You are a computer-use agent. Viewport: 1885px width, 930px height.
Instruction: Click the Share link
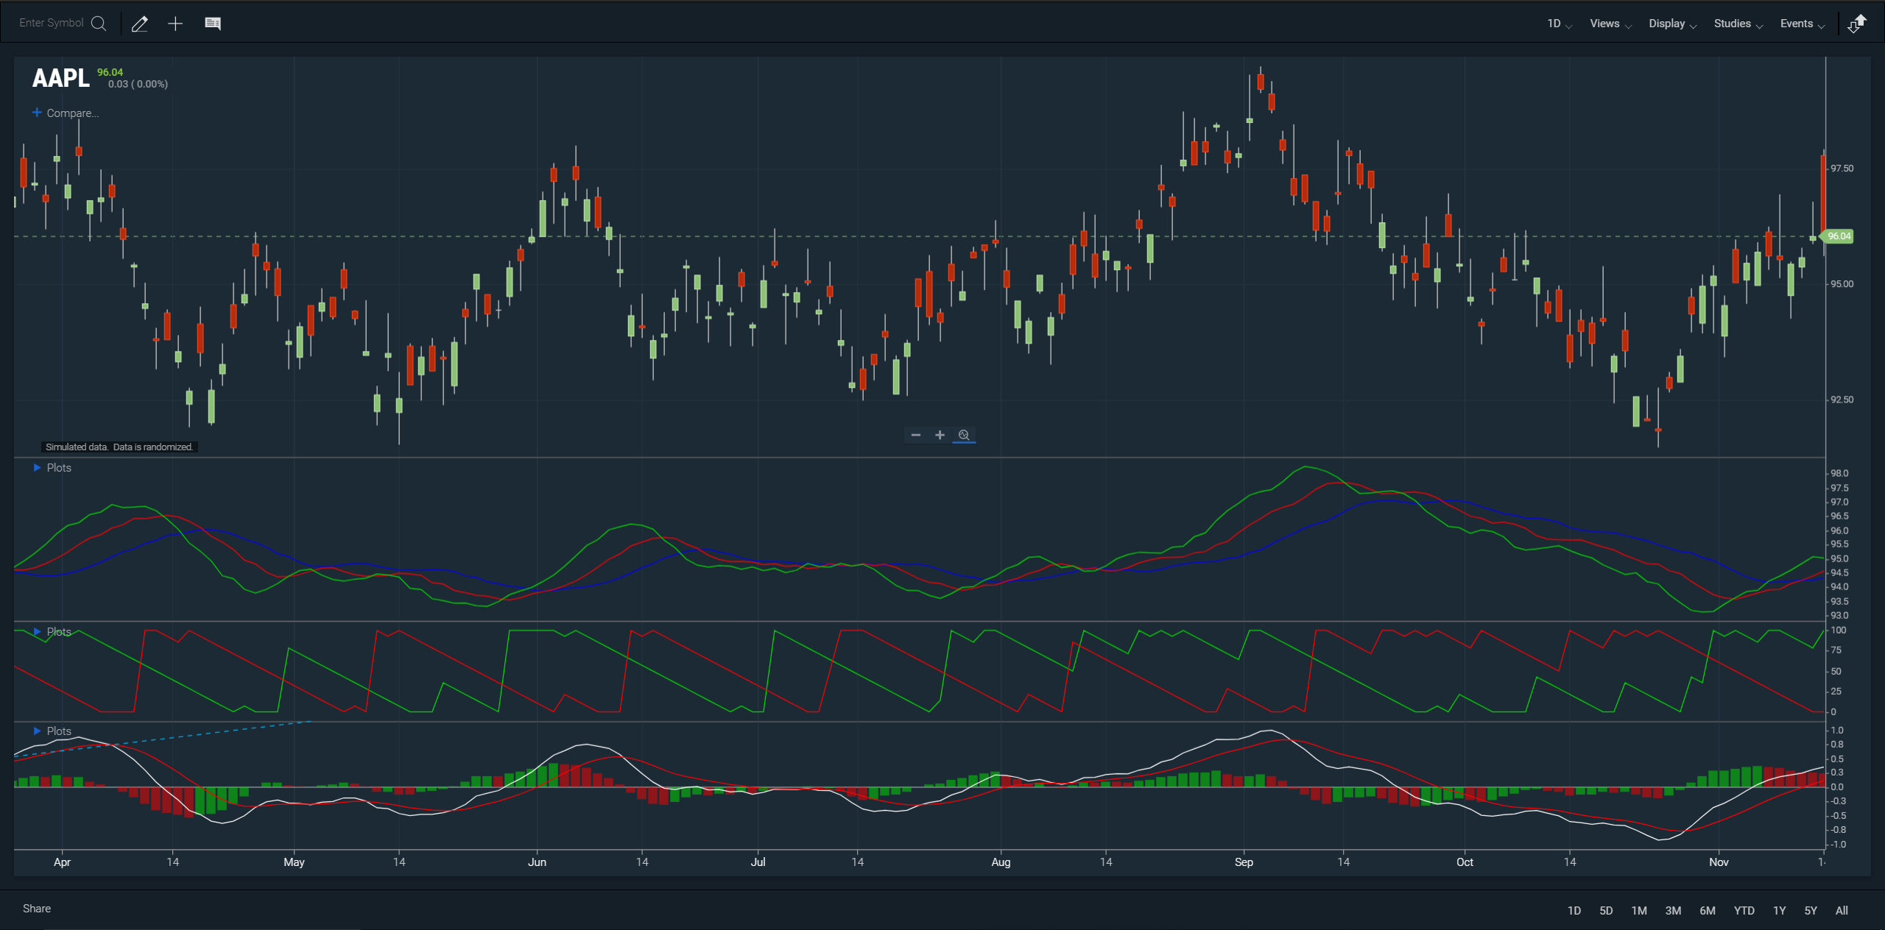tap(37, 909)
